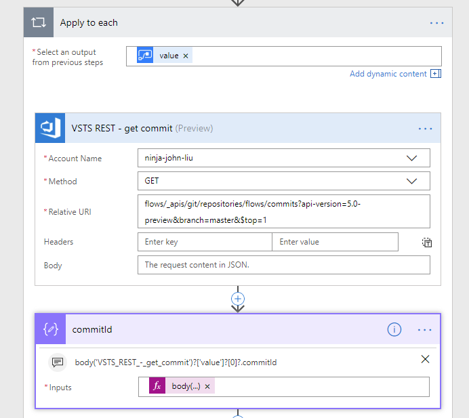Expand the Method dropdown arrow
This screenshot has width=469, height=418.
point(411,181)
